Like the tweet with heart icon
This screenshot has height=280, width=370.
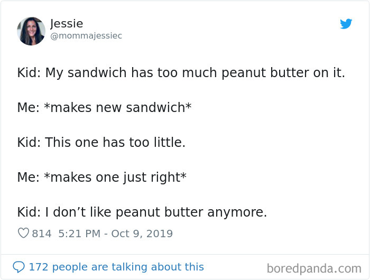(23, 233)
